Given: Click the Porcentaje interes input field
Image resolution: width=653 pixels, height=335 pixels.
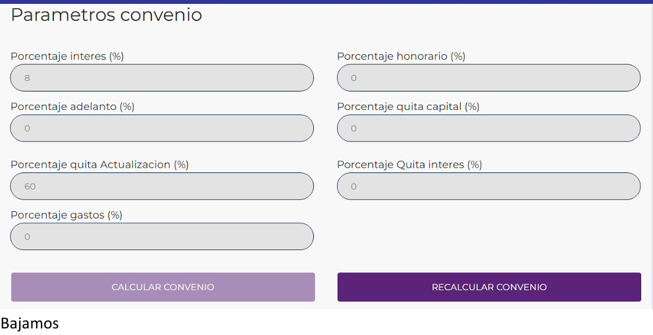Looking at the screenshot, I should tap(162, 78).
